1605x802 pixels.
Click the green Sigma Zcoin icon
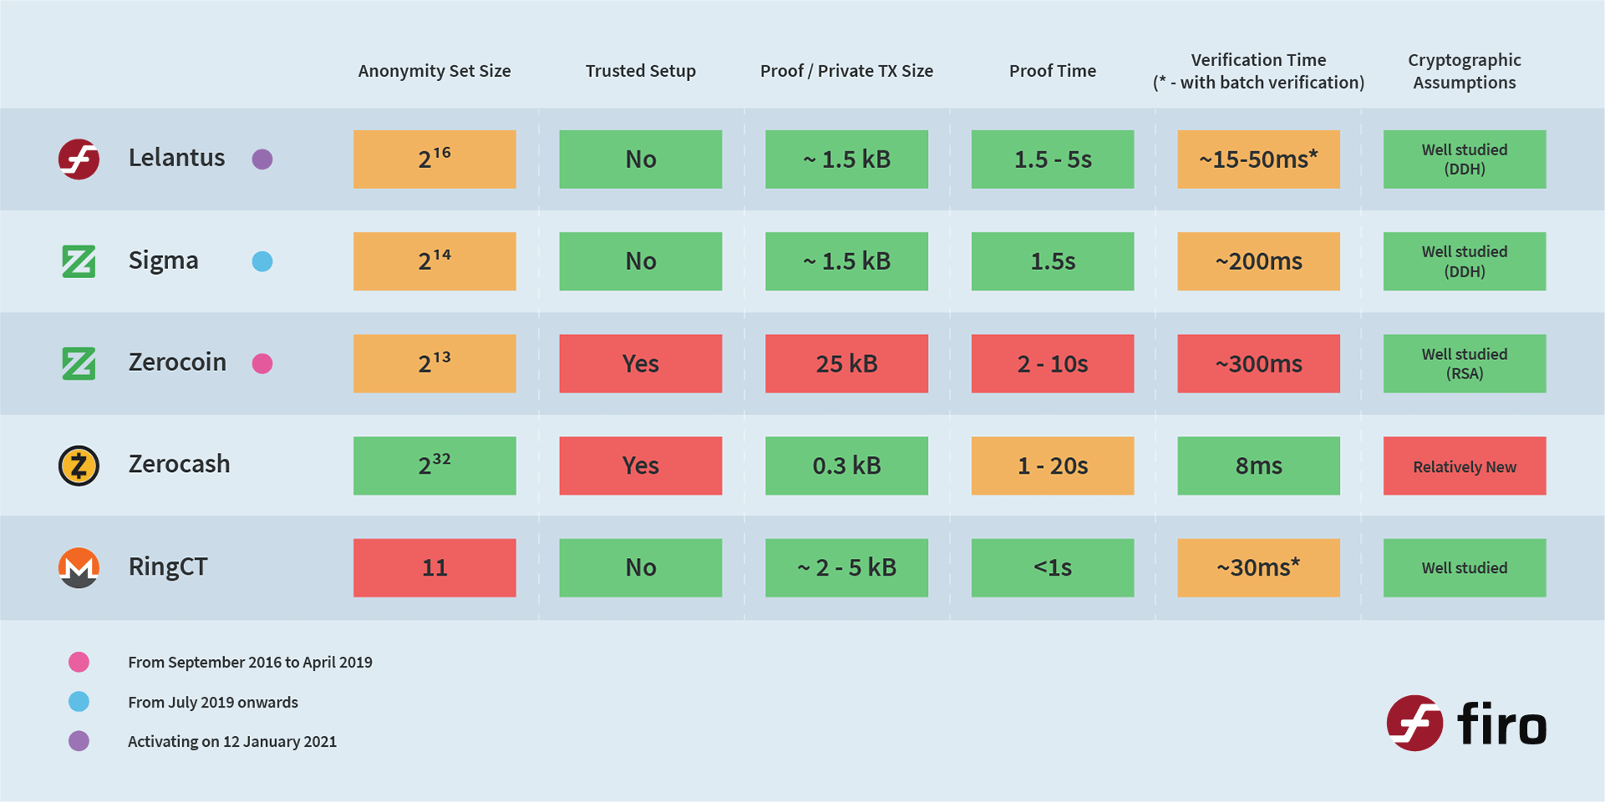pyautogui.click(x=79, y=261)
